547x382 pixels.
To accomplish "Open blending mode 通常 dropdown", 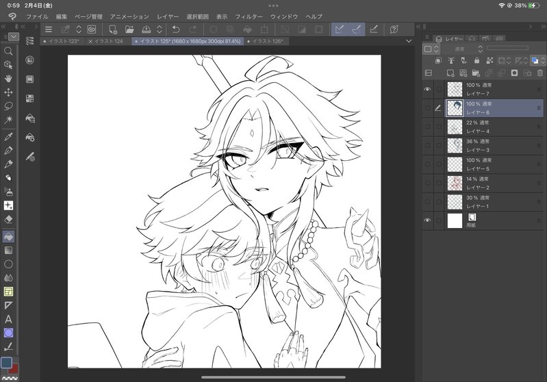I will tap(463, 49).
